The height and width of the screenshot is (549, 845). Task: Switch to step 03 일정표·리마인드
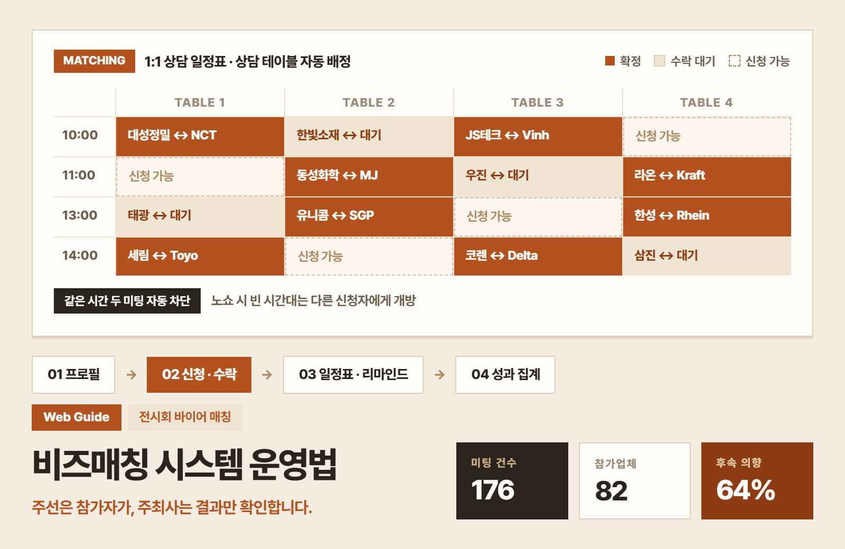pos(353,375)
